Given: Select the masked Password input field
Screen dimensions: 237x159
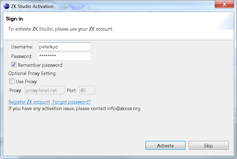Looking at the screenshot, I should (64, 56).
